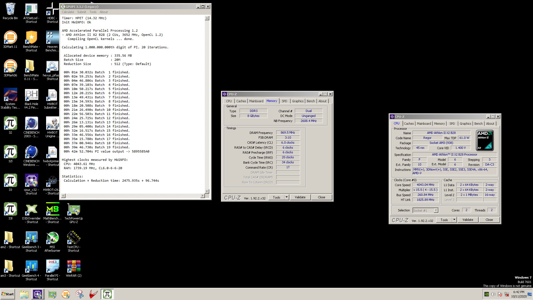Viewport: 533px width, 300px height.
Task: Click CPU-Z taskbar button
Action: [37, 294]
